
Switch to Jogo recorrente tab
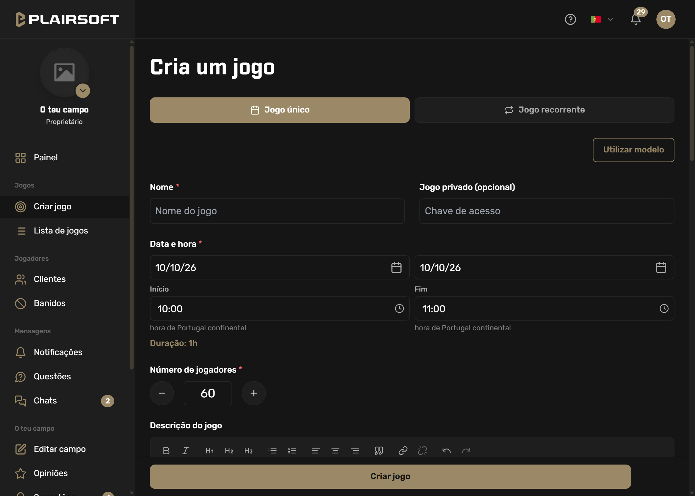(x=544, y=110)
